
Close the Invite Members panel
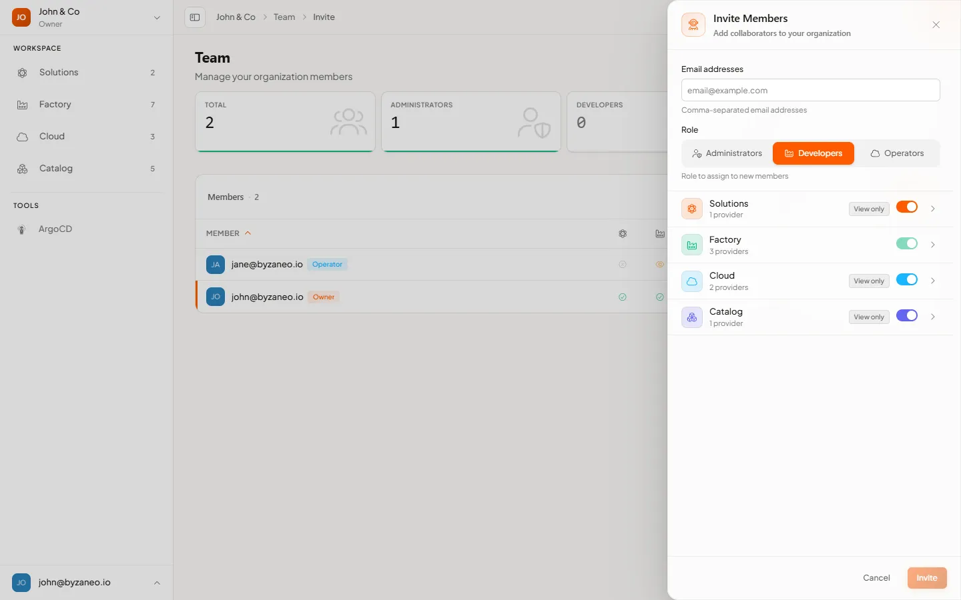(x=936, y=25)
